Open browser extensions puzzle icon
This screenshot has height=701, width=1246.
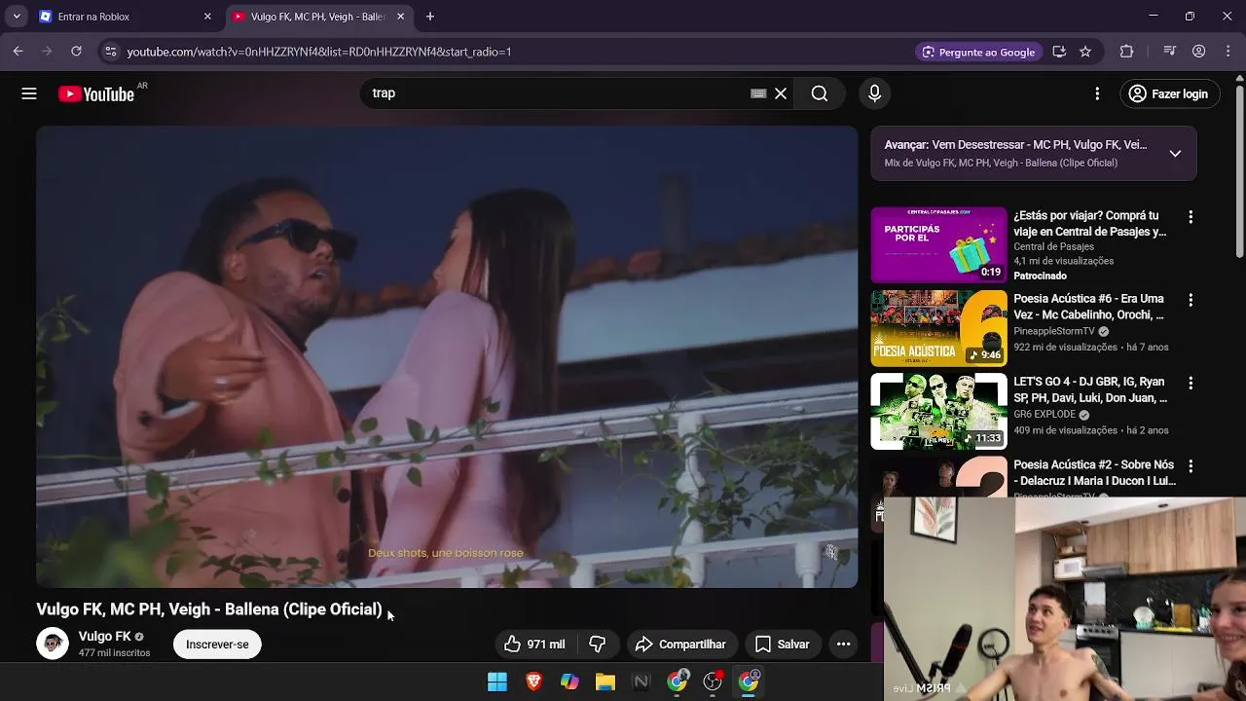coord(1126,52)
